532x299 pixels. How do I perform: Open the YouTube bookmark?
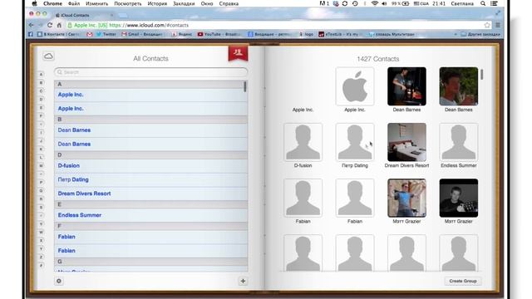click(219, 34)
